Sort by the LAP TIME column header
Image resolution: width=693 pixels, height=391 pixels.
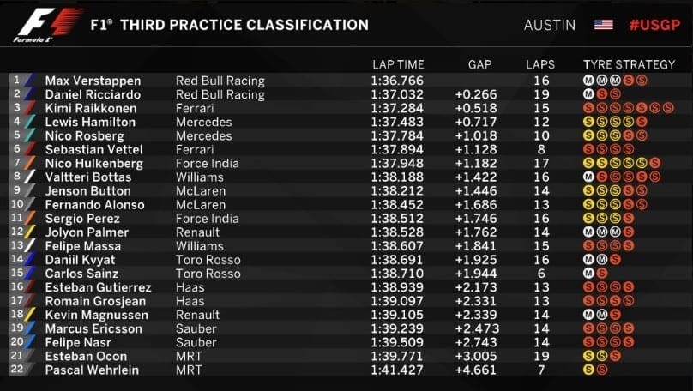pyautogui.click(x=397, y=64)
